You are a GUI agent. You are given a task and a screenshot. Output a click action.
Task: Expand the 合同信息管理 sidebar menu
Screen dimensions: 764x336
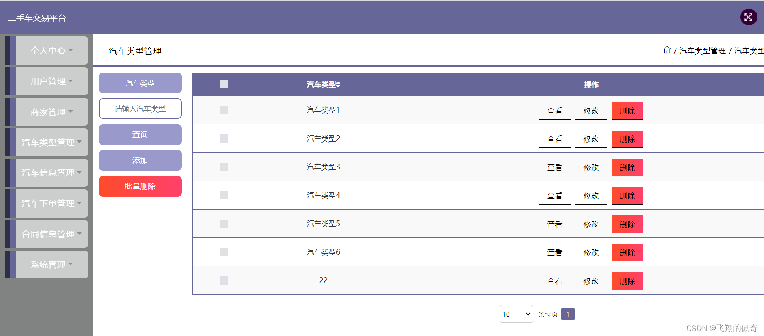coord(51,234)
